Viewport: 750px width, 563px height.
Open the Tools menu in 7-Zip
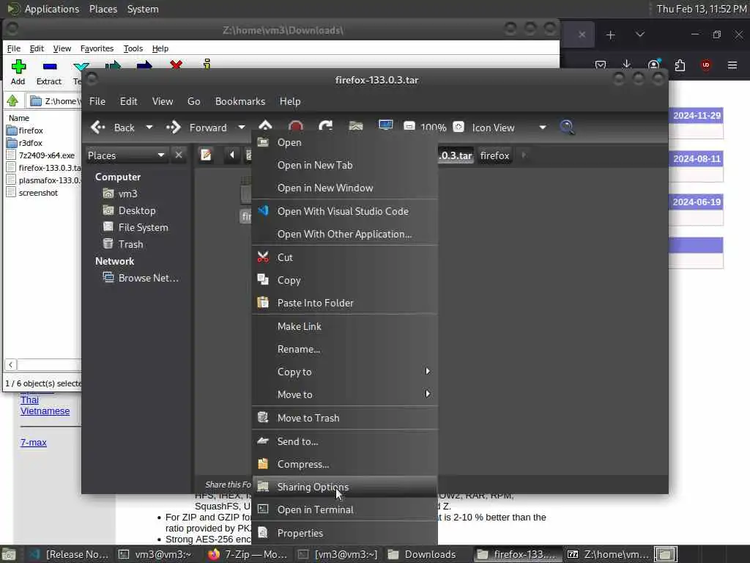(133, 48)
